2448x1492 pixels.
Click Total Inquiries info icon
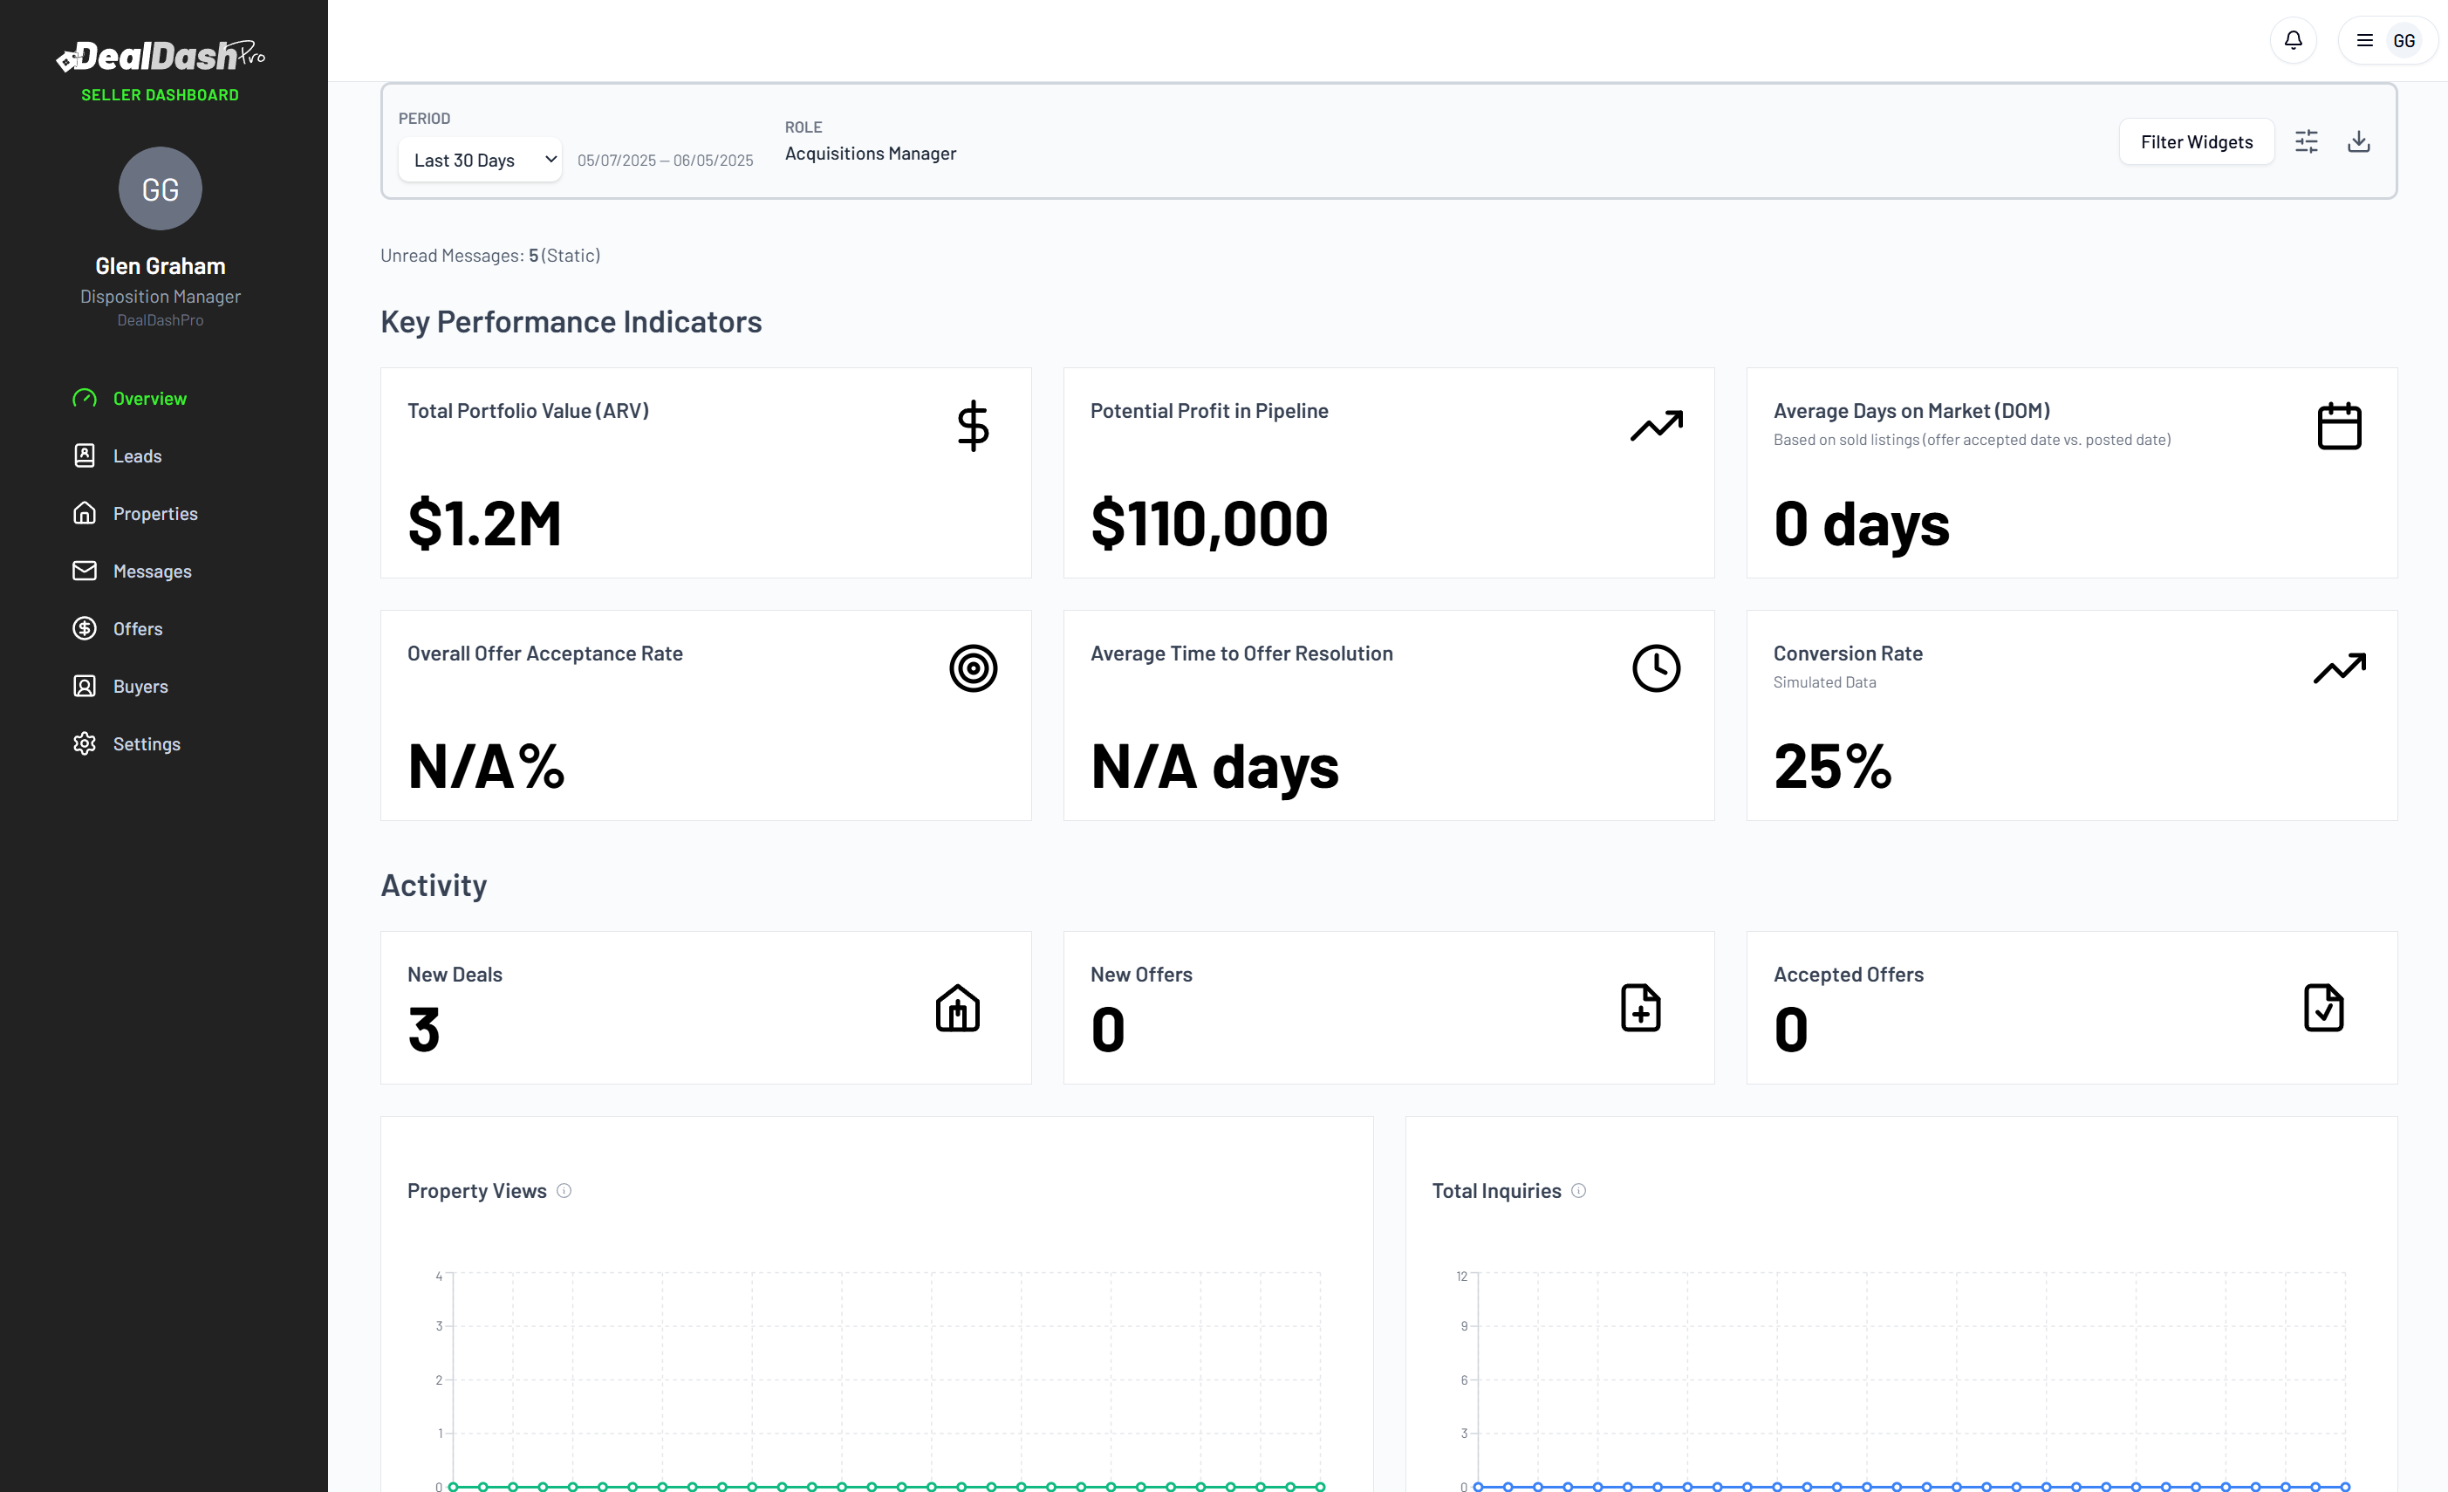[x=1579, y=1191]
